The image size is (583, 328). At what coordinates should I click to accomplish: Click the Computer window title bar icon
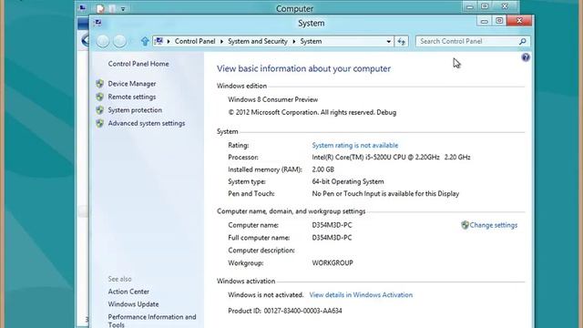click(83, 8)
